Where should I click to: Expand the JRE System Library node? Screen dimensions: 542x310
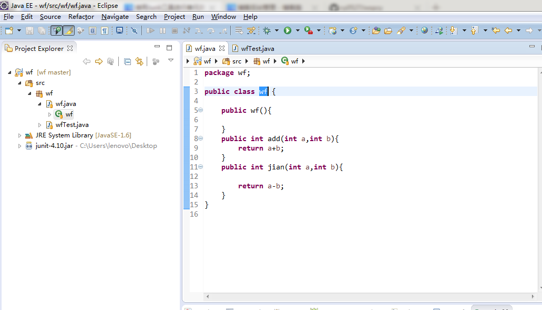tap(20, 135)
